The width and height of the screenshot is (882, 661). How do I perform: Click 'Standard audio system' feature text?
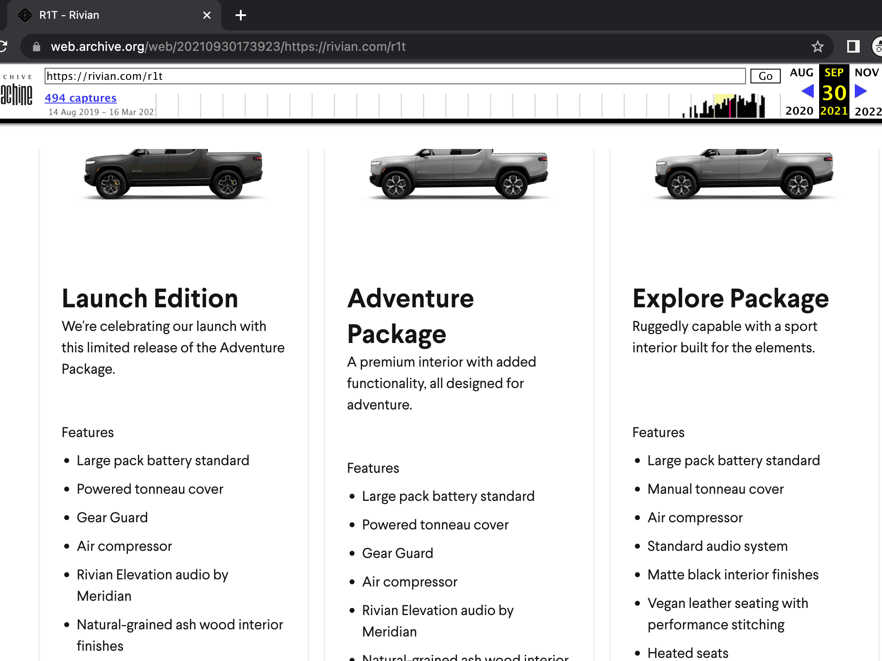coord(717,546)
